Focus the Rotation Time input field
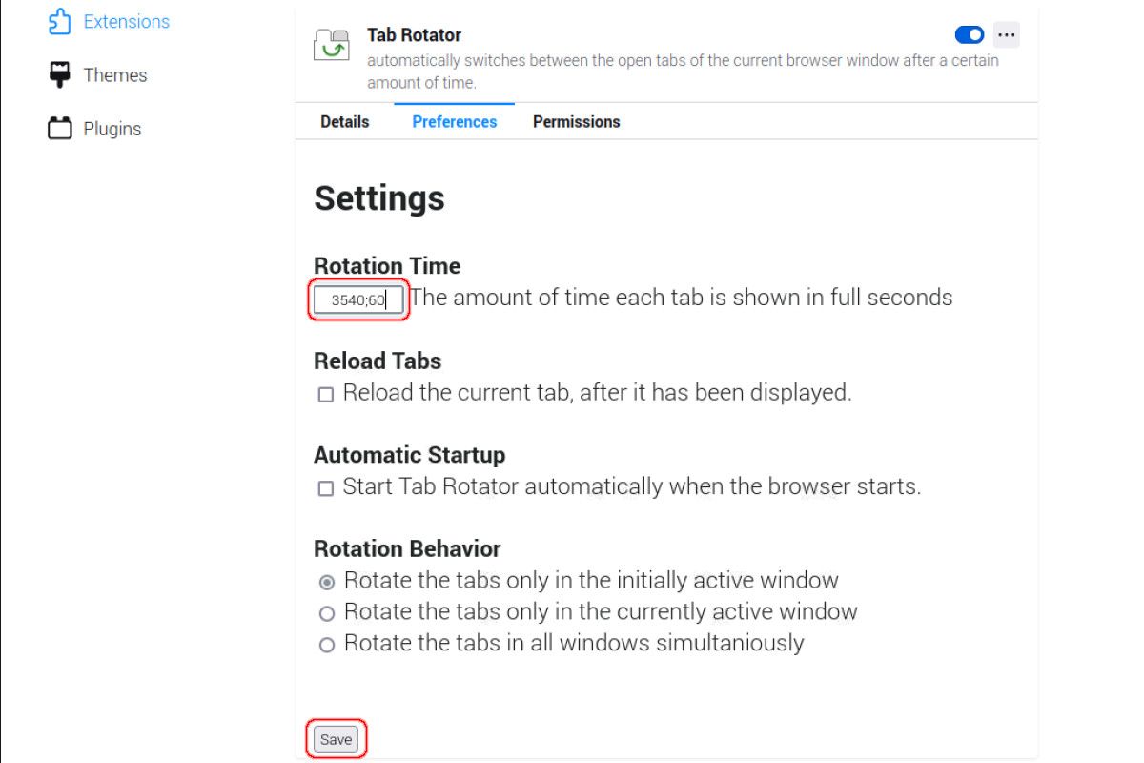Image resolution: width=1144 pixels, height=763 pixels. (x=358, y=300)
